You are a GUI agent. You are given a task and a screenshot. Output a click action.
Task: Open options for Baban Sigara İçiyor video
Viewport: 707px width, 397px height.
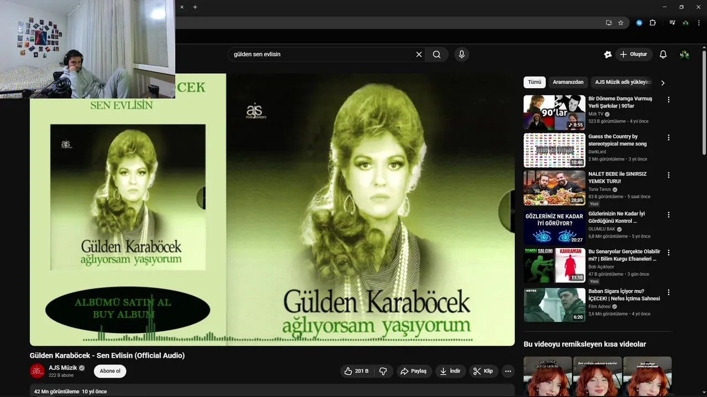668,292
